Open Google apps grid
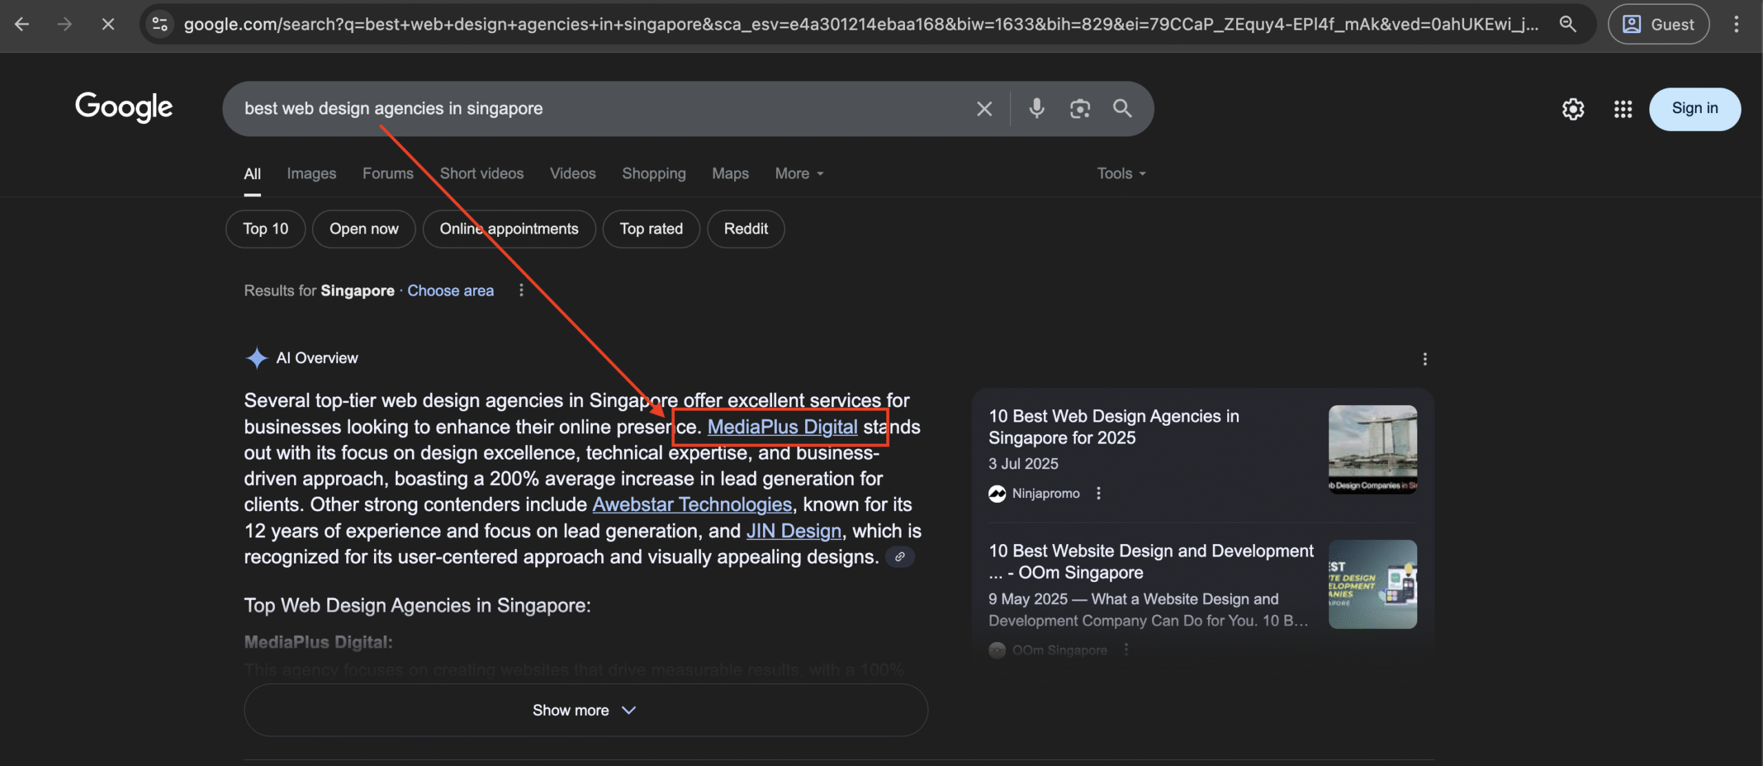Image resolution: width=1763 pixels, height=766 pixels. [x=1623, y=109]
